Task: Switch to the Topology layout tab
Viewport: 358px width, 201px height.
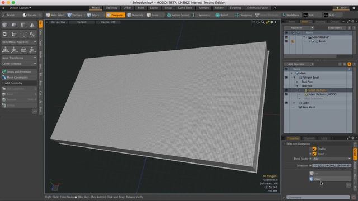Action: pyautogui.click(x=111, y=8)
